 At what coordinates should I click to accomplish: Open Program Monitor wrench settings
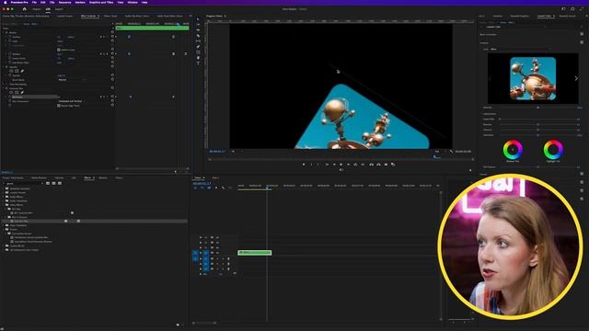(x=451, y=152)
